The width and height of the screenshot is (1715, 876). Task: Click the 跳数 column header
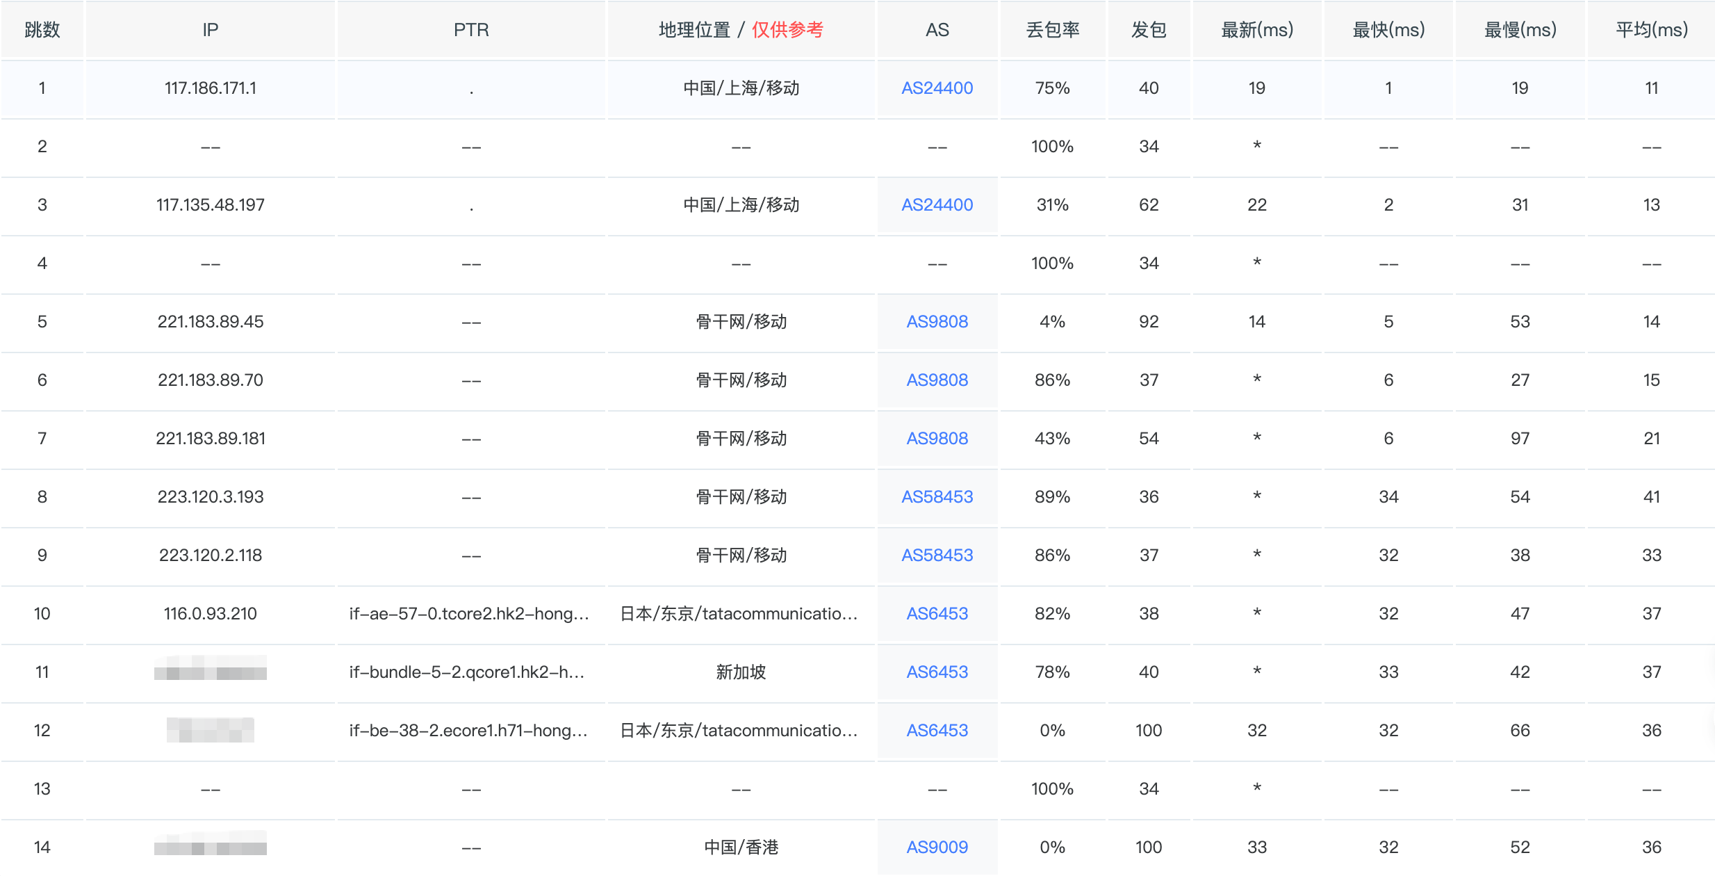coord(42,30)
